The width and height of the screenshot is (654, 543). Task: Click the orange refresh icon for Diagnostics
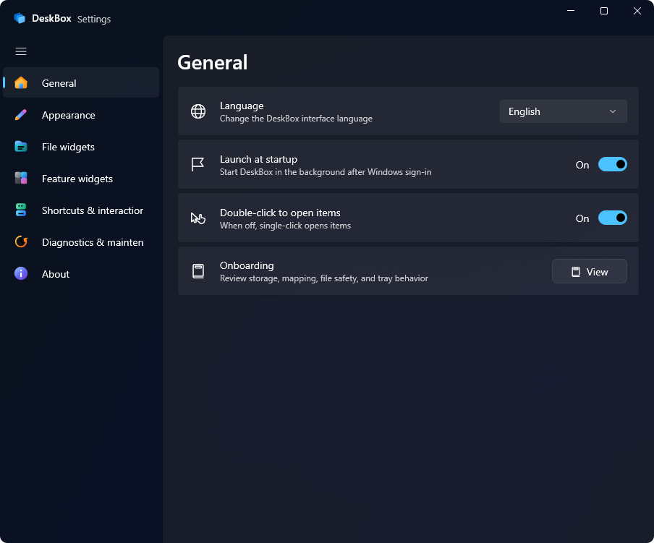21,241
